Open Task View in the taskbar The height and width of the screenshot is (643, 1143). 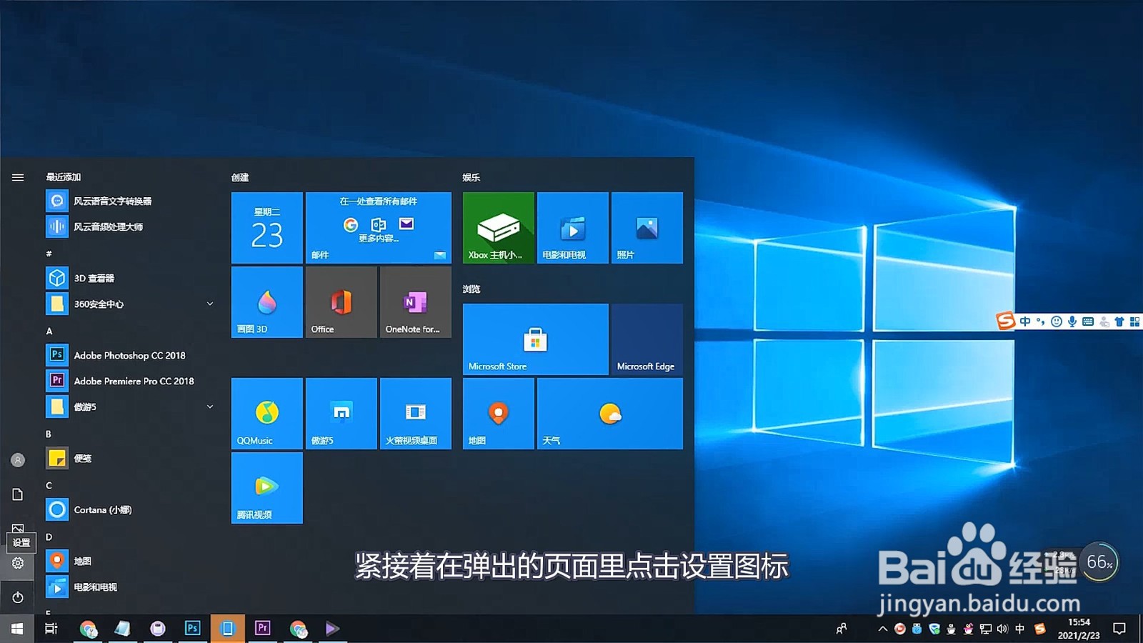(51, 629)
